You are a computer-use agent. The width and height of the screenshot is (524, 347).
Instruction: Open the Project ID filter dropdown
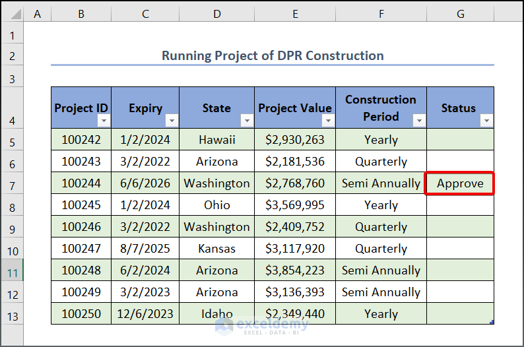pyautogui.click(x=104, y=121)
